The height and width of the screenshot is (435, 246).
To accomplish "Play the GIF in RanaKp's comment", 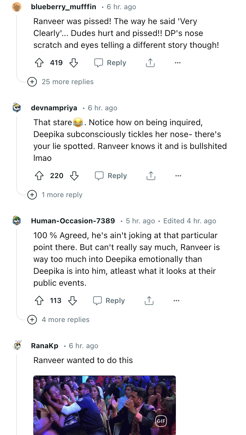I will (105, 405).
